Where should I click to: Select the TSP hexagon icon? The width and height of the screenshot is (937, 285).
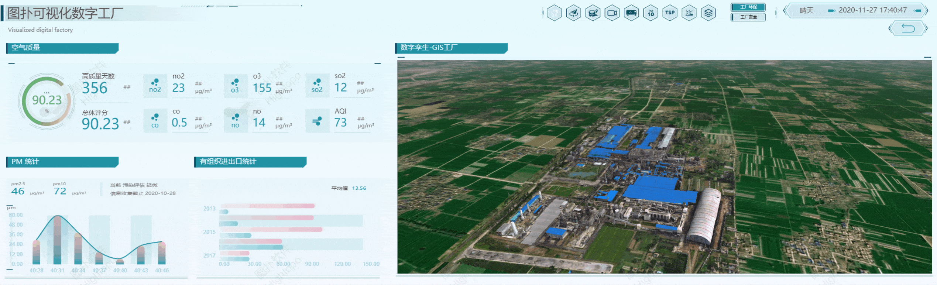pos(670,13)
